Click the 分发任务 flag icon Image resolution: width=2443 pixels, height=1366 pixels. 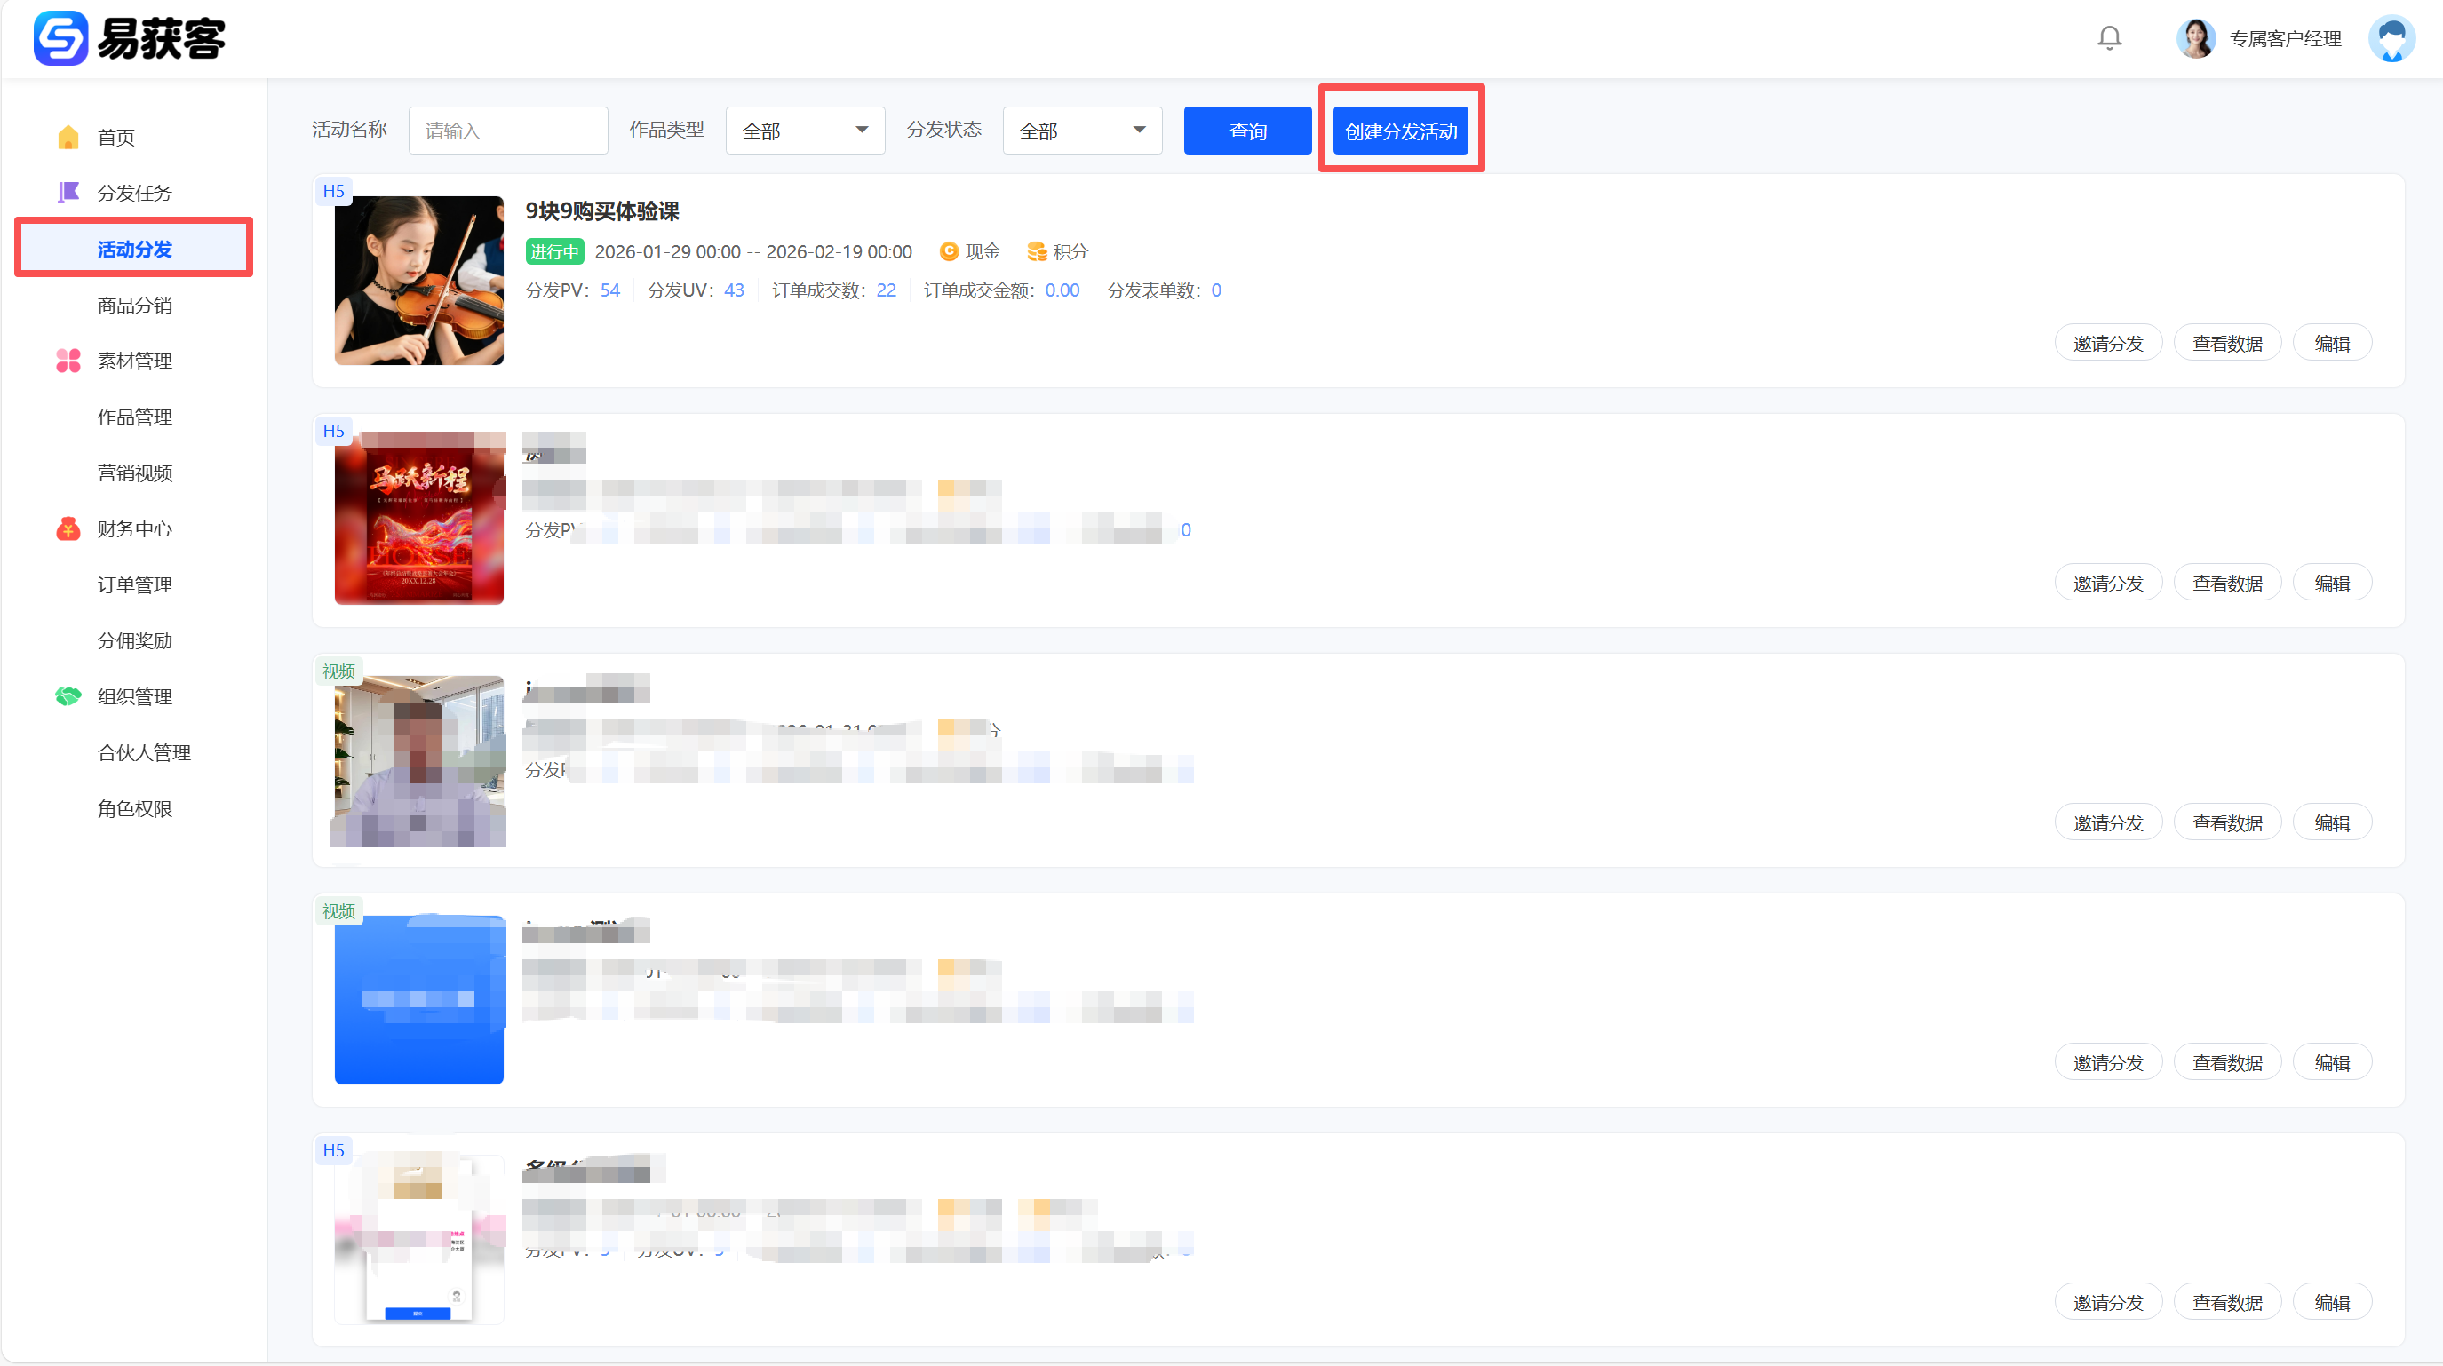[68, 194]
